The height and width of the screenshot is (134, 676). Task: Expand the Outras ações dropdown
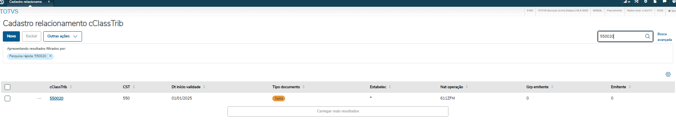62,36
